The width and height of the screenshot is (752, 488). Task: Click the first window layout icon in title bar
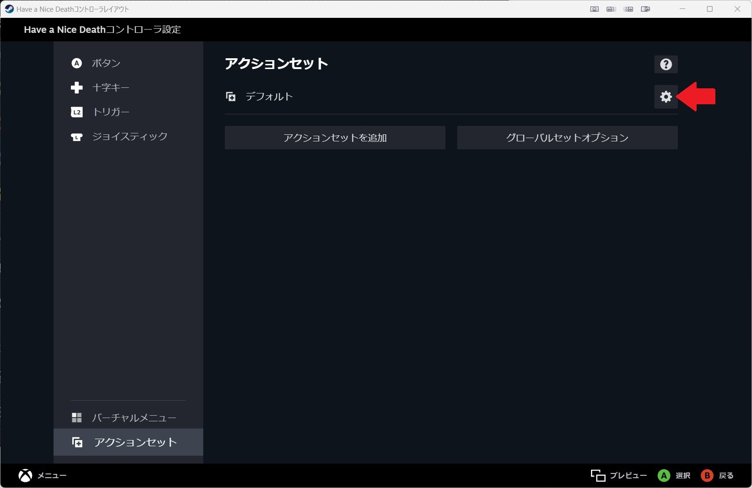594,9
